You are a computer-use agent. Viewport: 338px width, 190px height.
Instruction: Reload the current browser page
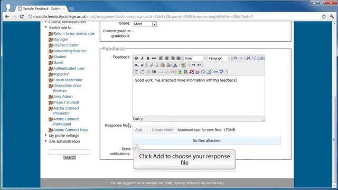(x=22, y=16)
